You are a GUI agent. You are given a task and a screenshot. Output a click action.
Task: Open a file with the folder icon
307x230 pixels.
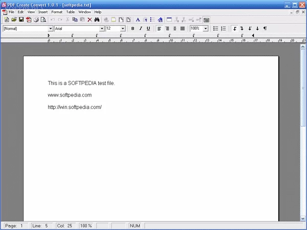(x=14, y=19)
